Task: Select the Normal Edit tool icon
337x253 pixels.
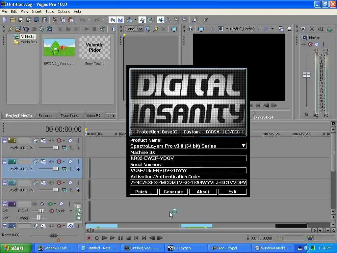Action: tap(161, 20)
